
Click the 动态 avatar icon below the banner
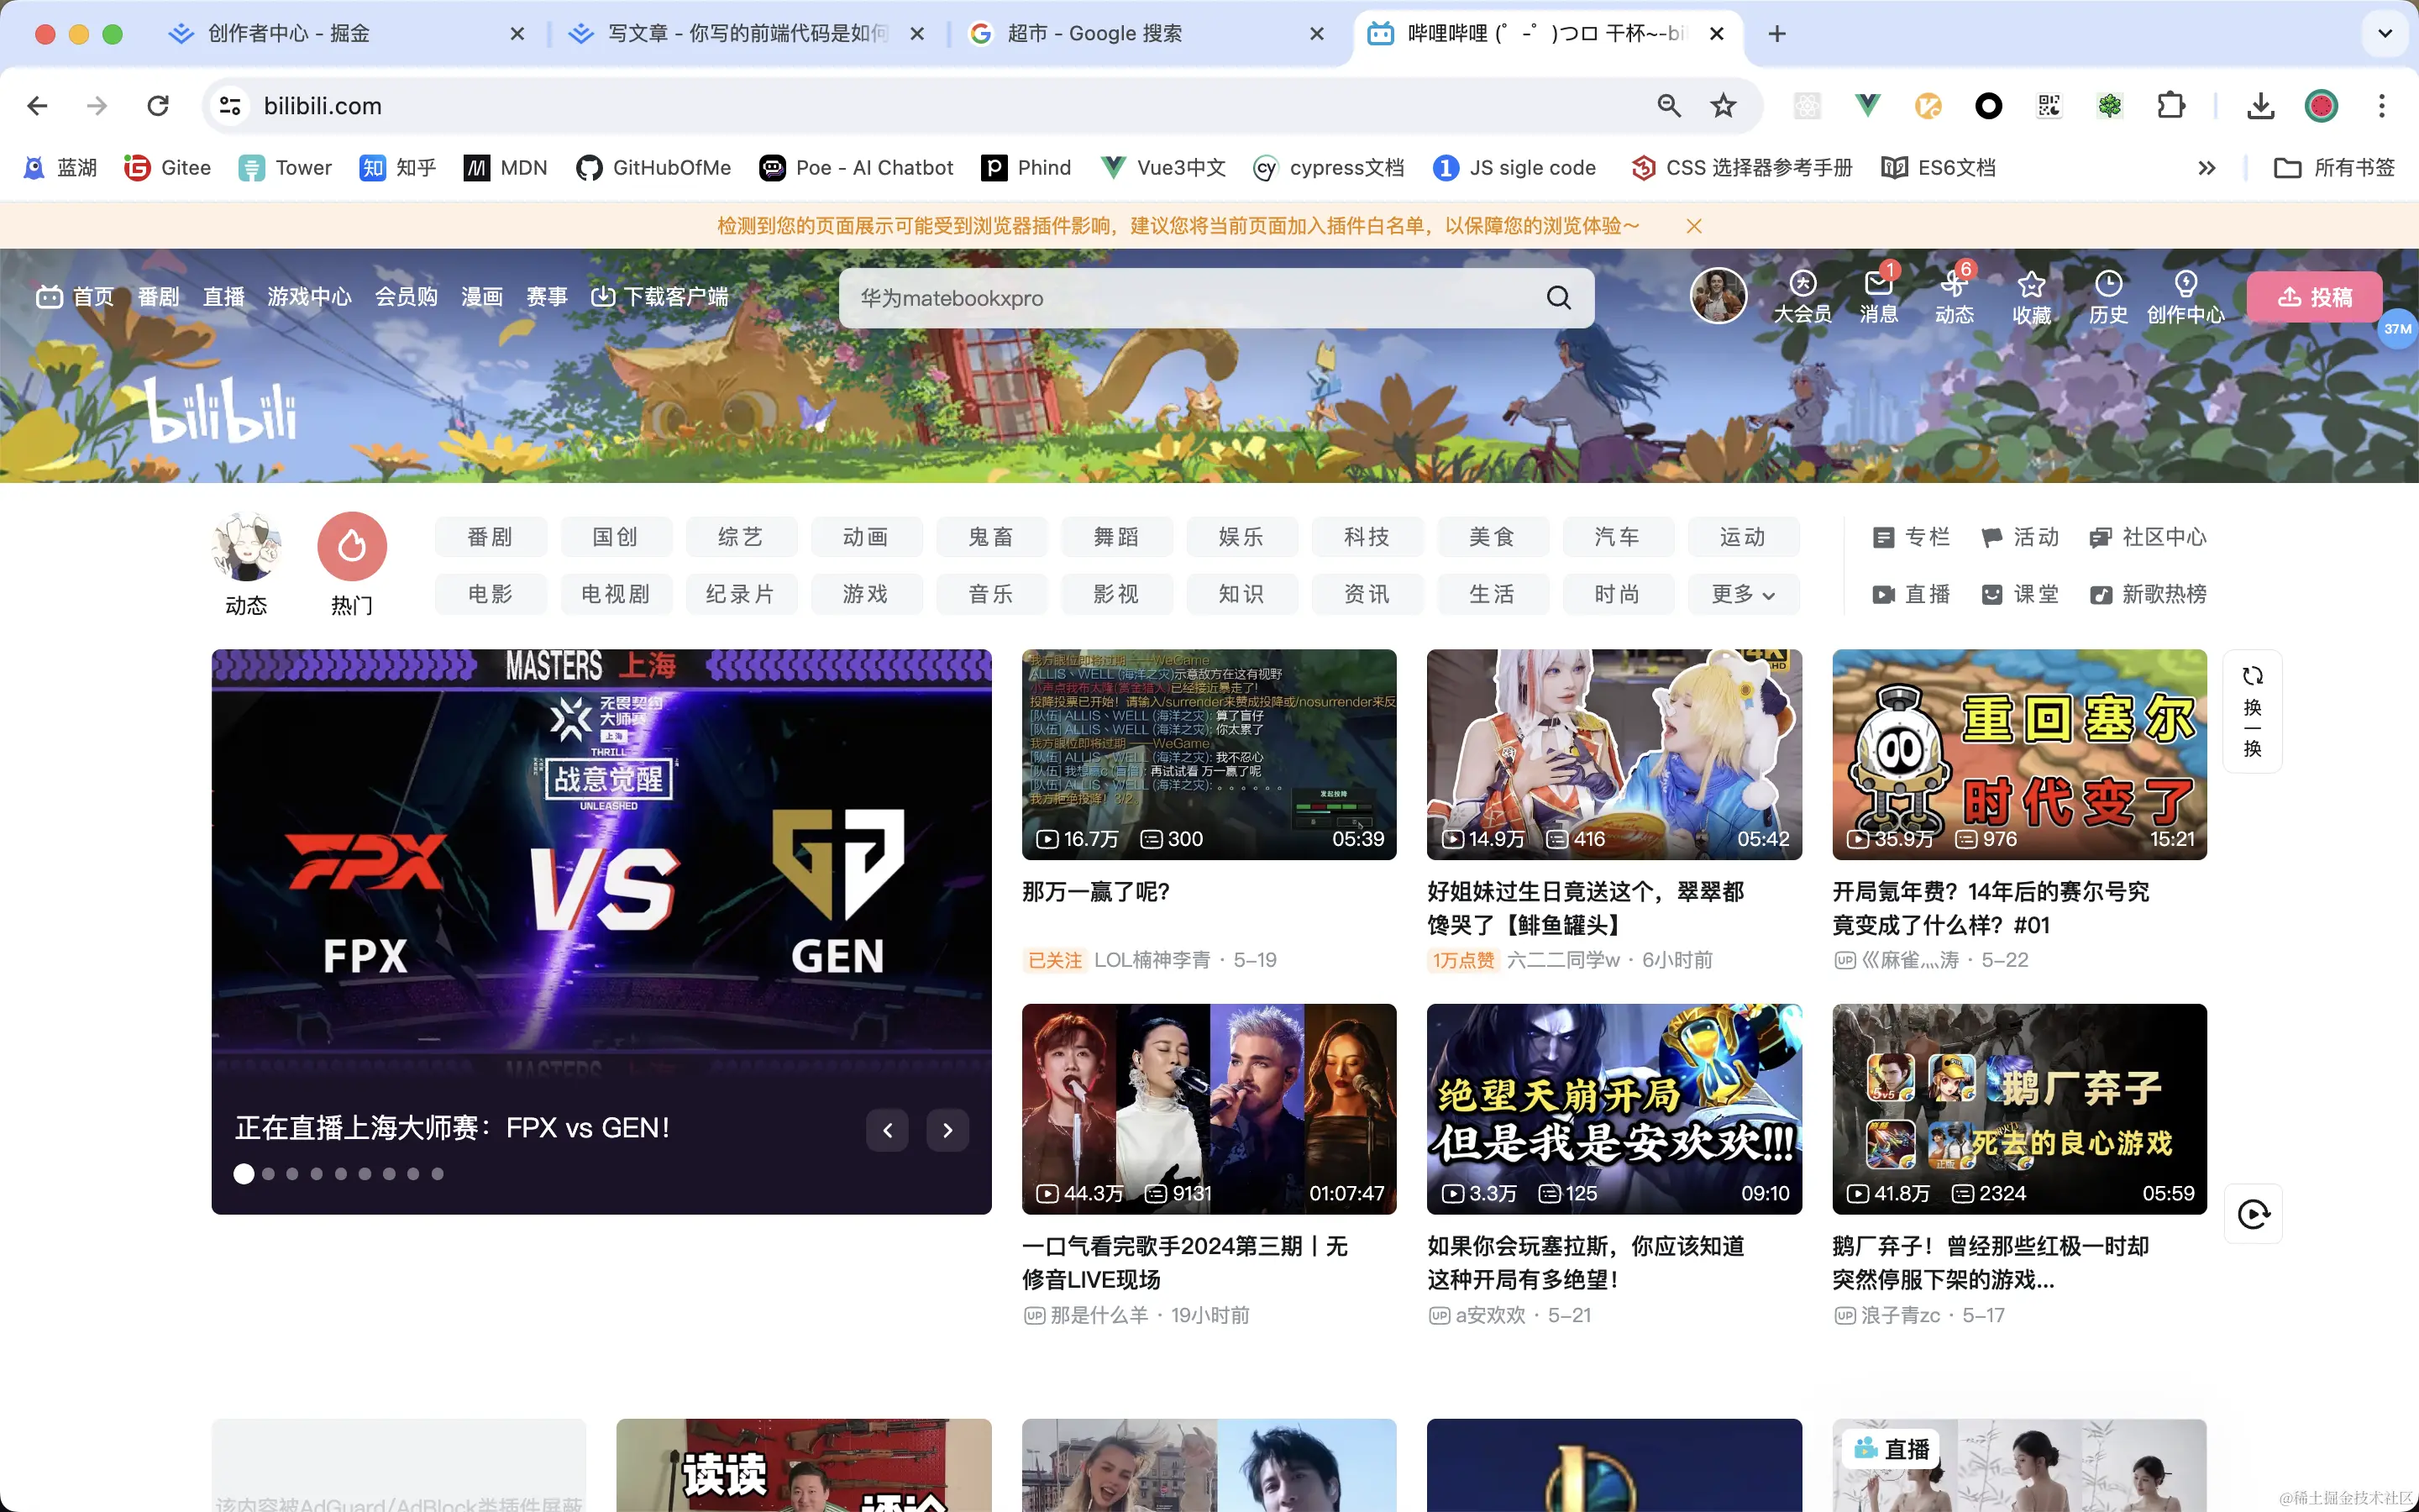click(x=246, y=547)
